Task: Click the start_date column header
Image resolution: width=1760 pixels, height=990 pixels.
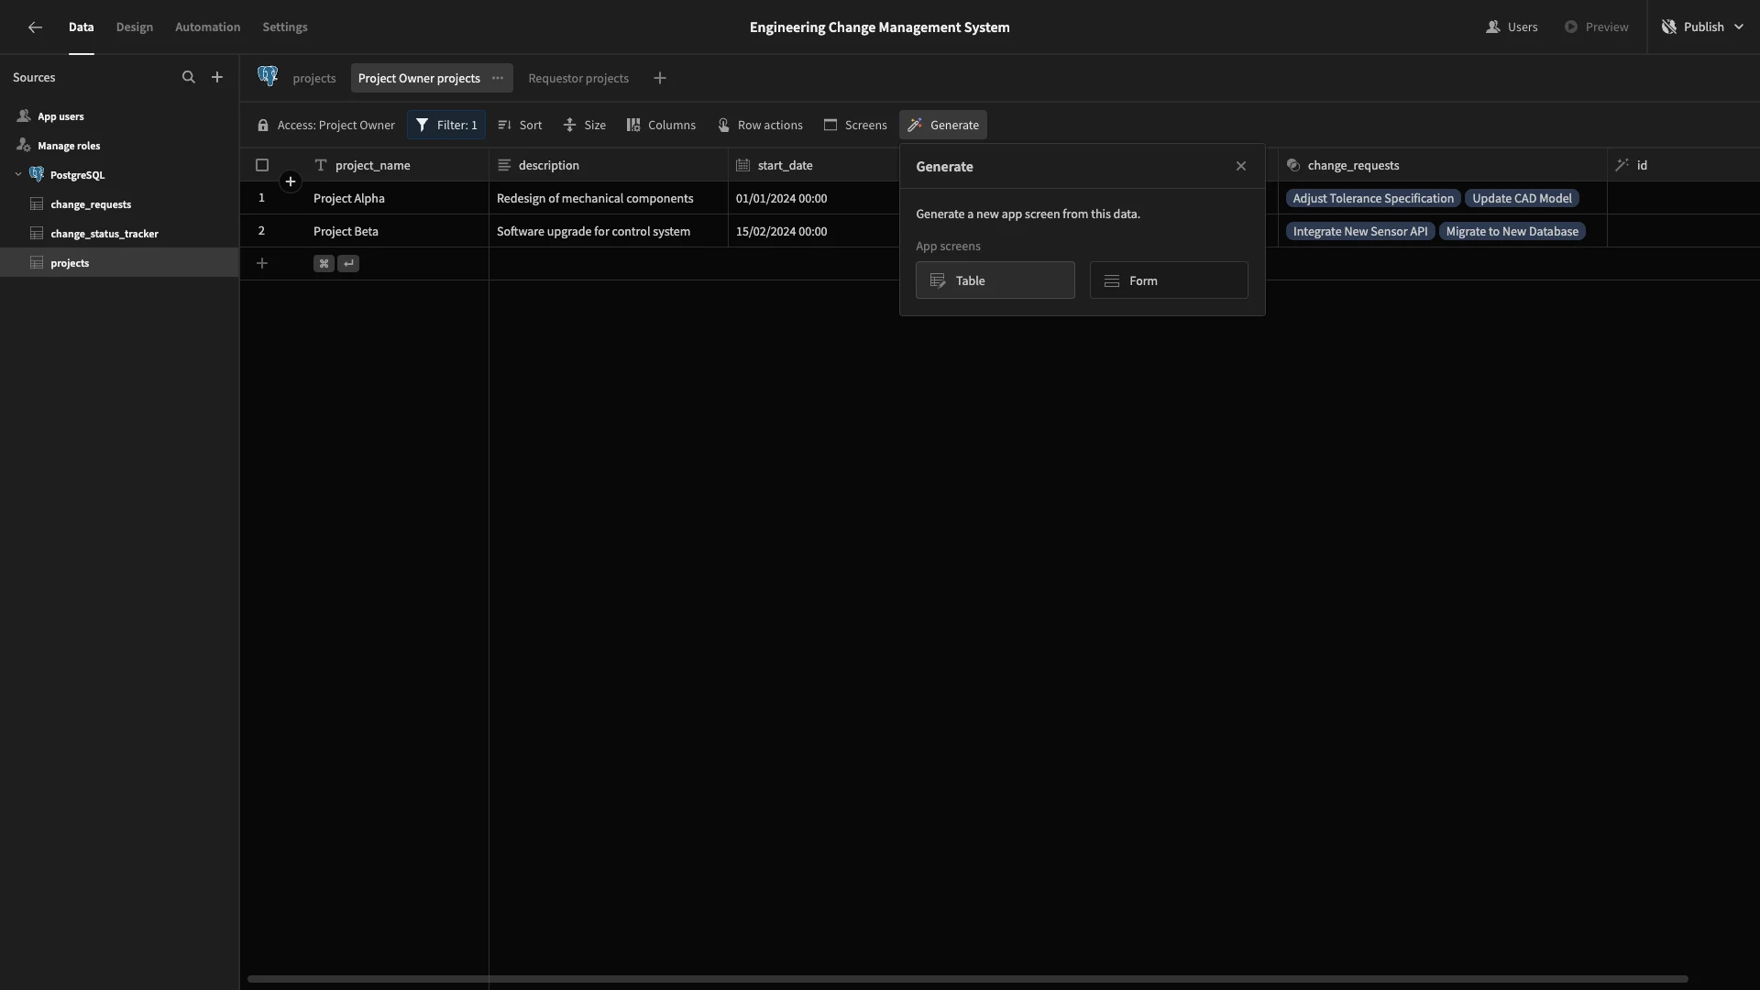Action: pos(814,166)
